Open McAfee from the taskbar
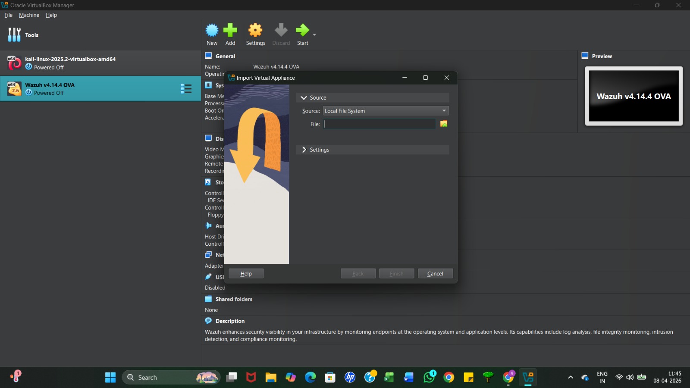The height and width of the screenshot is (388, 690). (251, 378)
